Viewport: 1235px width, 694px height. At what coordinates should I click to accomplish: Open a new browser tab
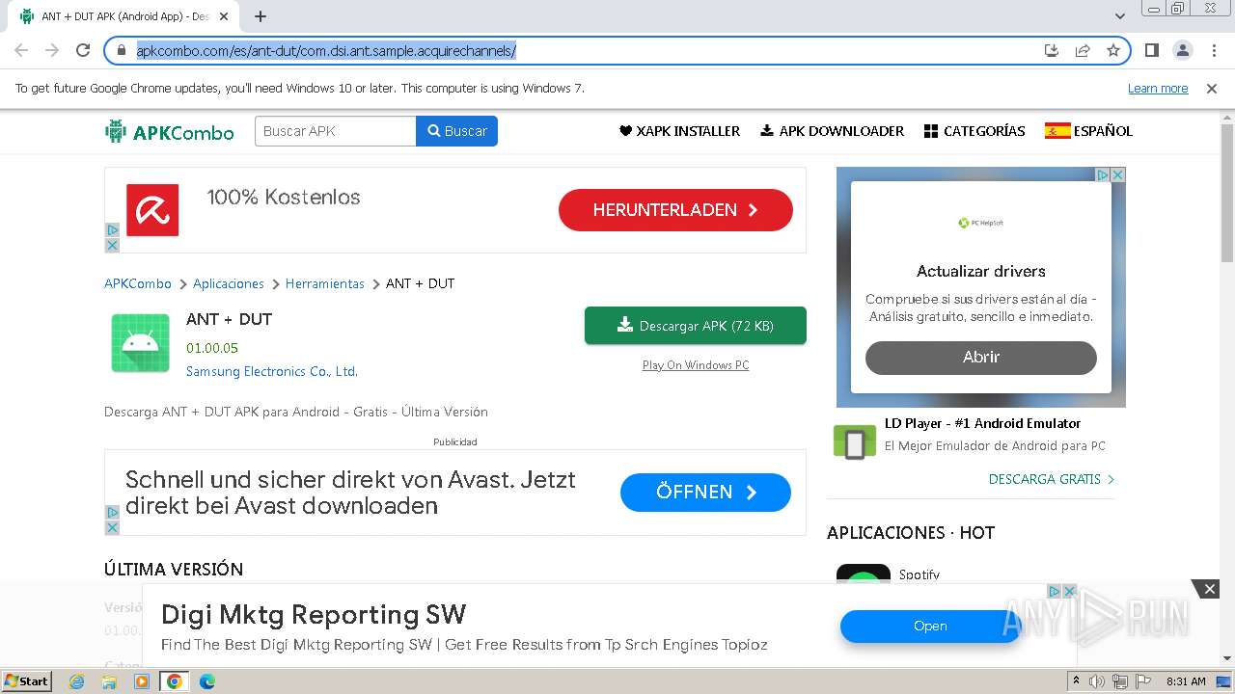click(x=261, y=16)
